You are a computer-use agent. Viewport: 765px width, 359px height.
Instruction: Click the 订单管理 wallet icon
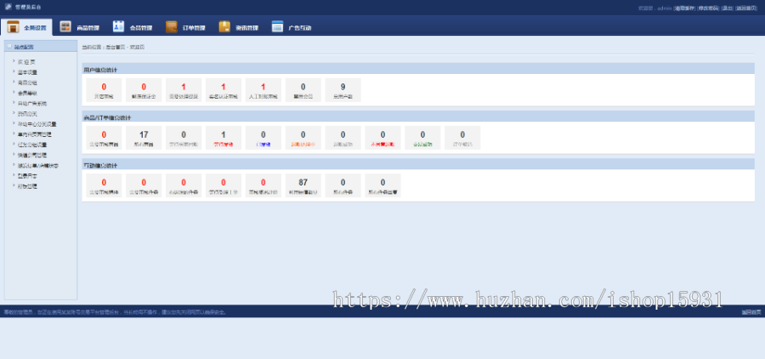172,27
